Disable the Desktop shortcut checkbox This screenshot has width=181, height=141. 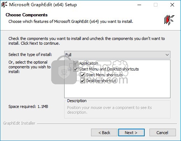click(83, 81)
